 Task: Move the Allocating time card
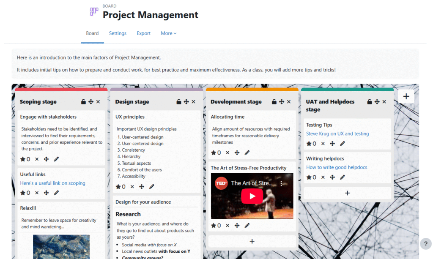pos(236,153)
